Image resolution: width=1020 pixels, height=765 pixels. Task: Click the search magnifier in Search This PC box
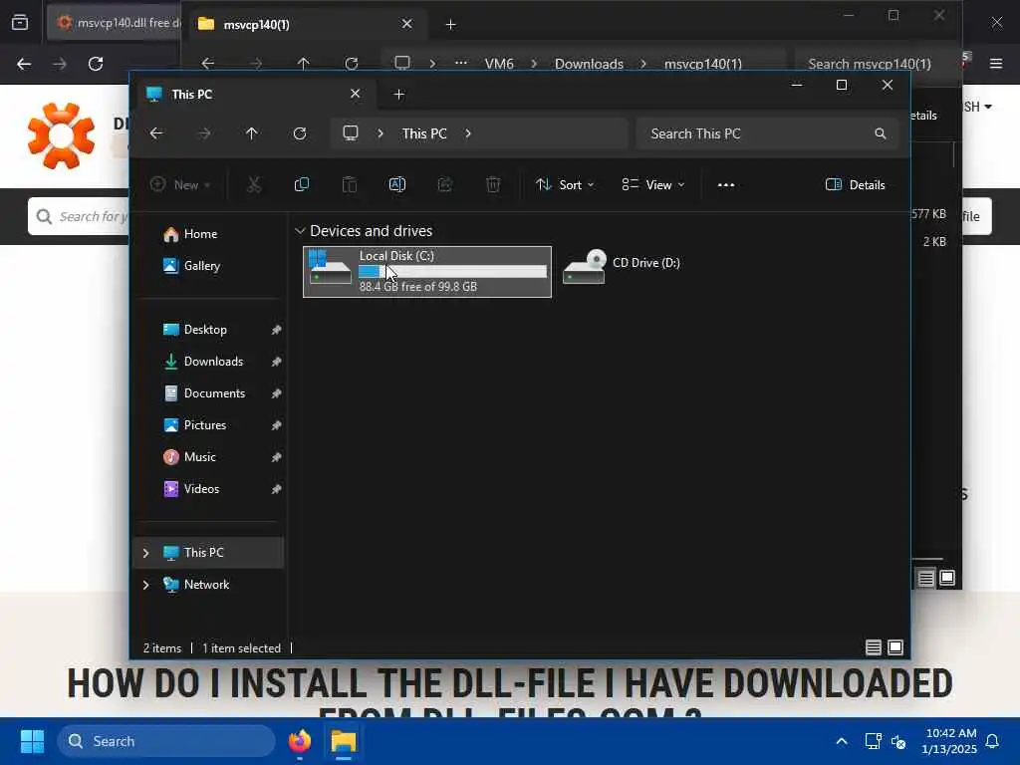pyautogui.click(x=881, y=133)
